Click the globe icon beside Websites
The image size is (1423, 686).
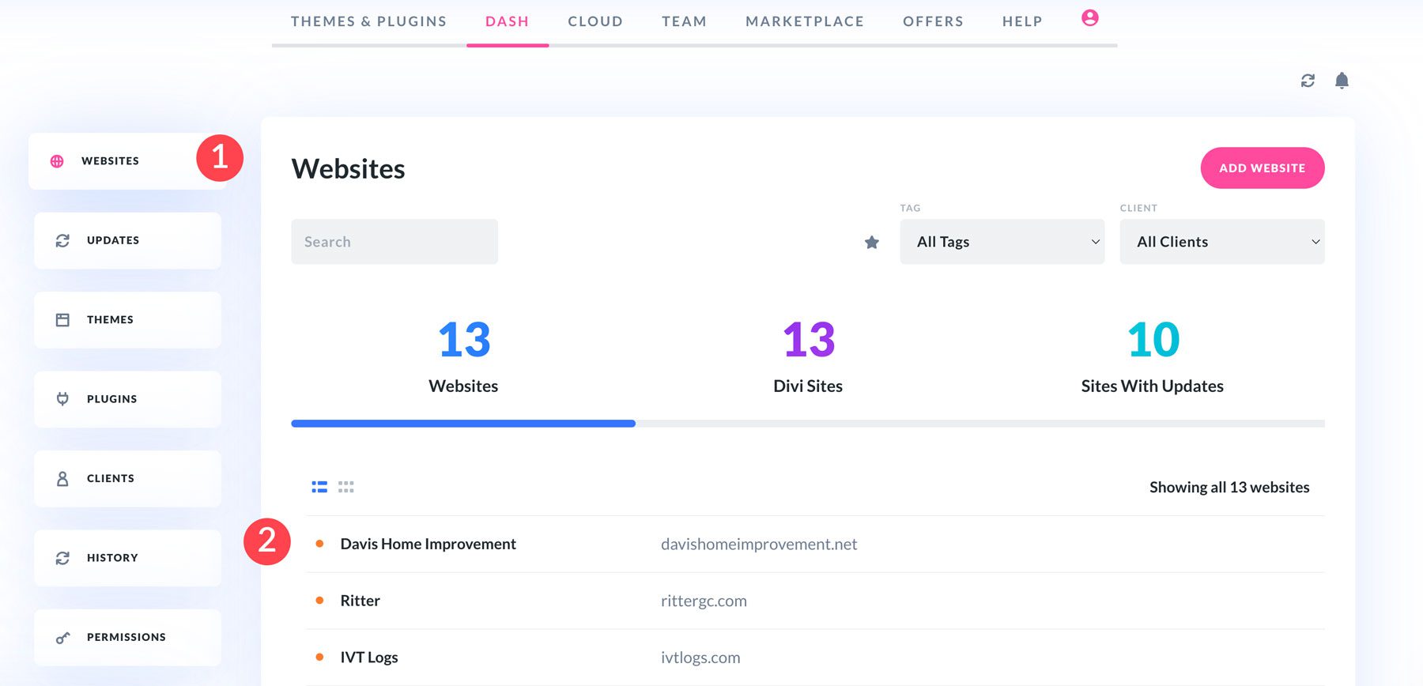click(x=57, y=161)
